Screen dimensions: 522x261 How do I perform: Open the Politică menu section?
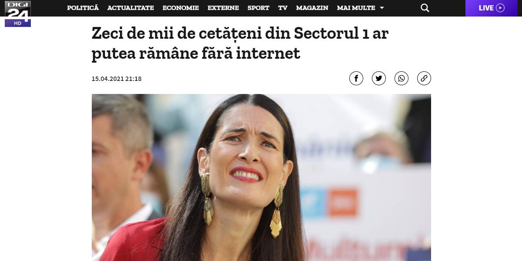click(x=83, y=8)
